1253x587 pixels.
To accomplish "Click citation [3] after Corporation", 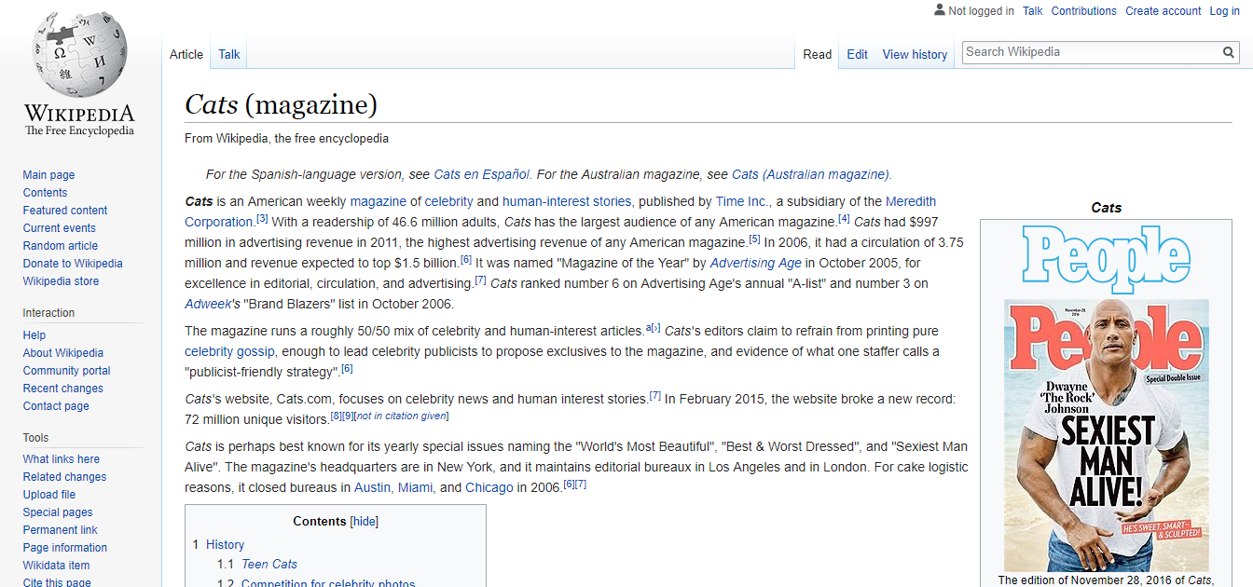I will click(x=262, y=219).
